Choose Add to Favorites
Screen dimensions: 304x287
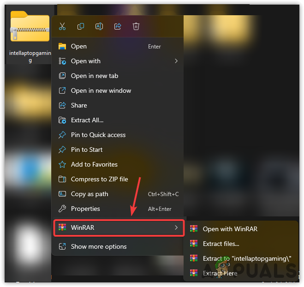[x=118, y=164]
